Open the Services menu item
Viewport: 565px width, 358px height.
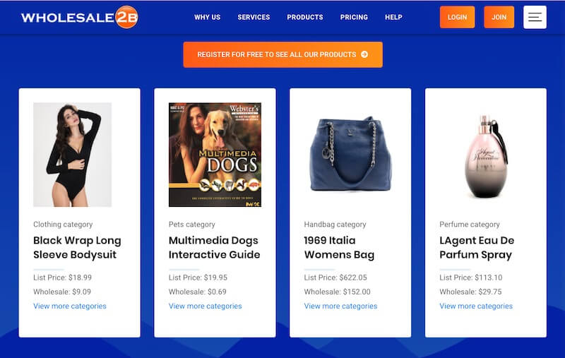(254, 17)
